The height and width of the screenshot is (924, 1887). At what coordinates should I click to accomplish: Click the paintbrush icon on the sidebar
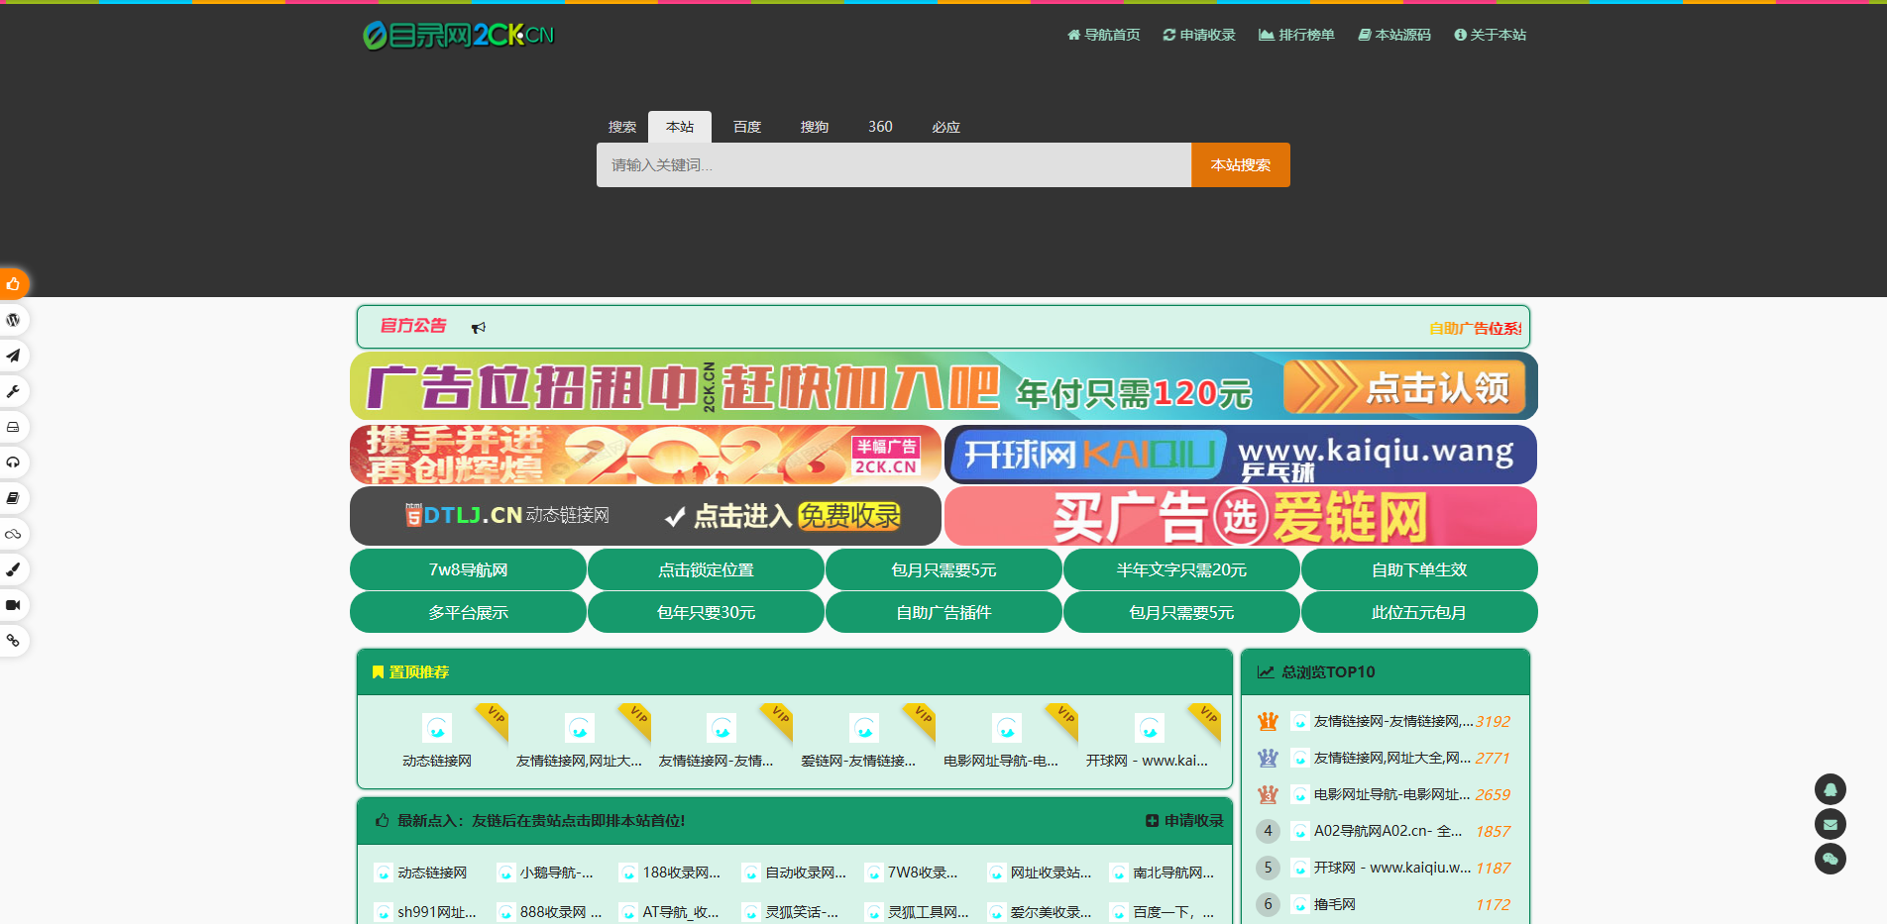[x=14, y=569]
